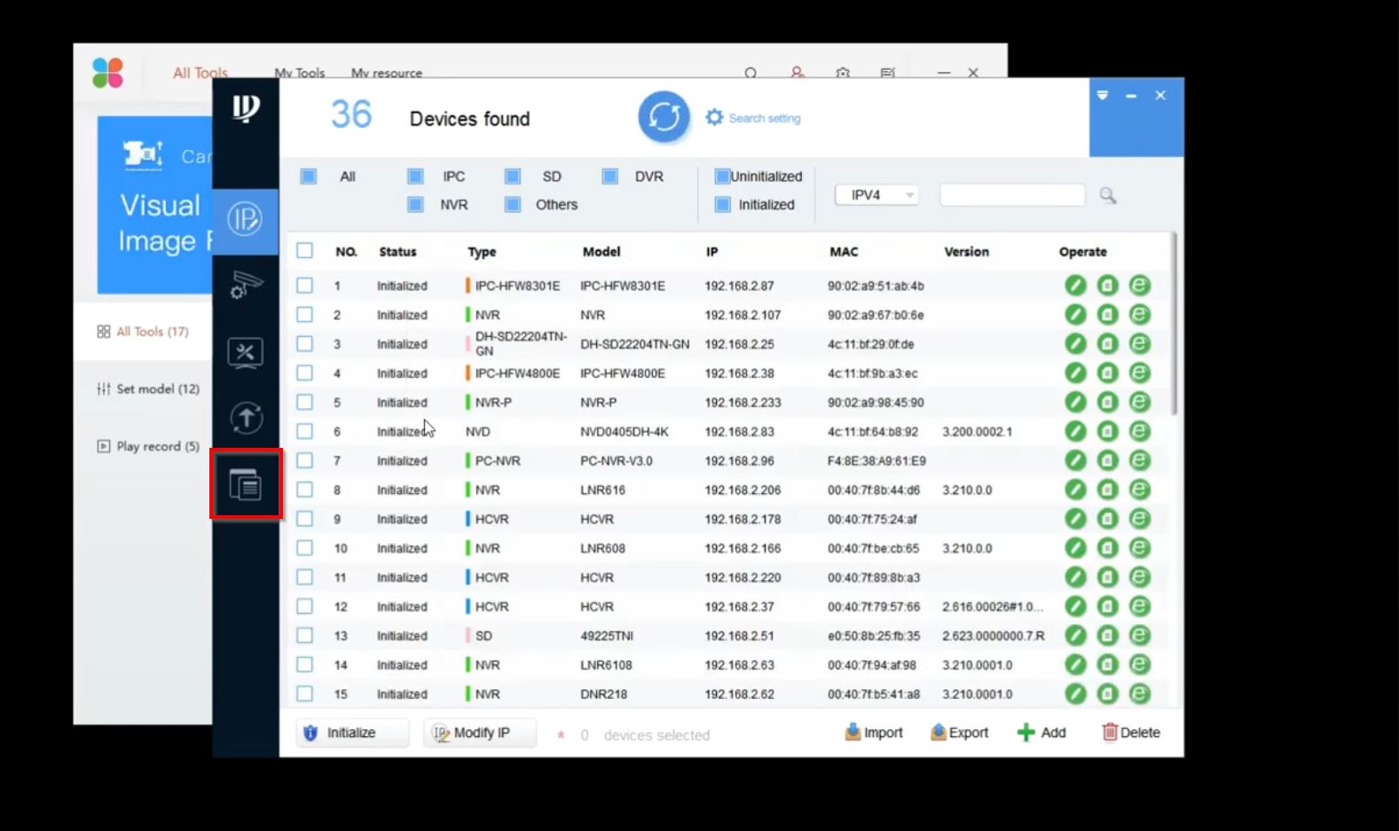Viewport: 1399px width, 831px height.
Task: Toggle the All device filter checkbox
Action: click(x=309, y=176)
